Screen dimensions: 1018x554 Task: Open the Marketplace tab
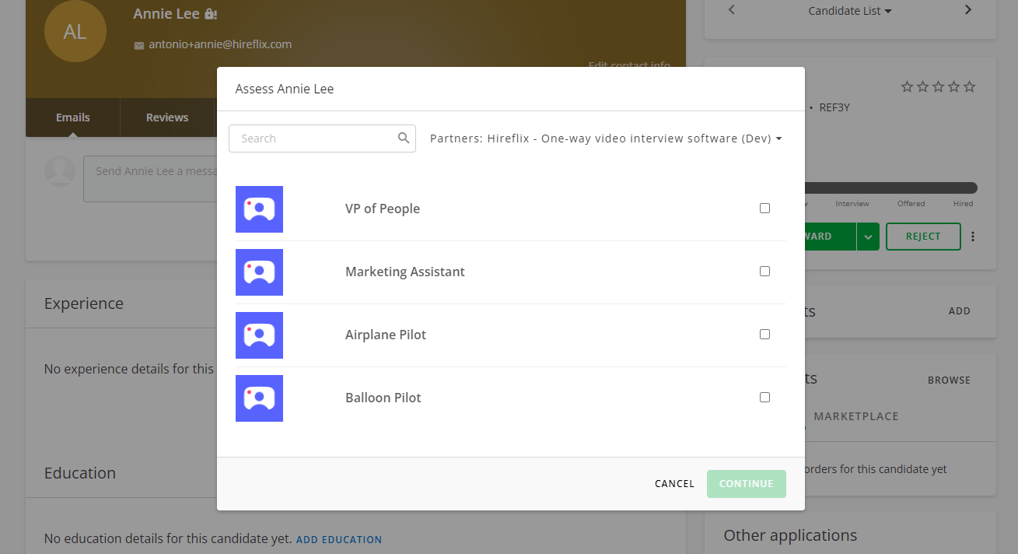(856, 416)
